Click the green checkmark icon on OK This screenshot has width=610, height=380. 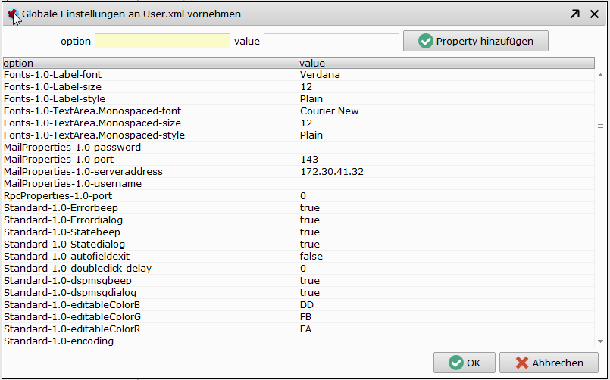pos(455,363)
